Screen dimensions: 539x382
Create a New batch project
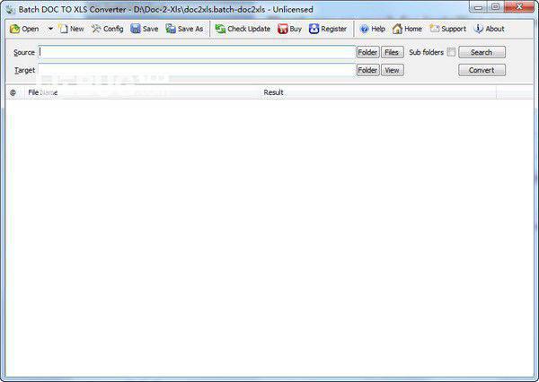(71, 29)
